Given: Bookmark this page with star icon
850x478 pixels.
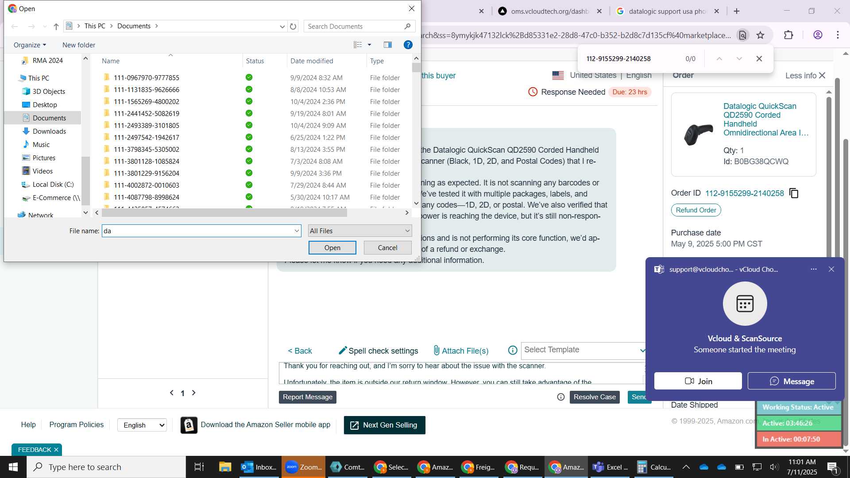Looking at the screenshot, I should pyautogui.click(x=761, y=35).
